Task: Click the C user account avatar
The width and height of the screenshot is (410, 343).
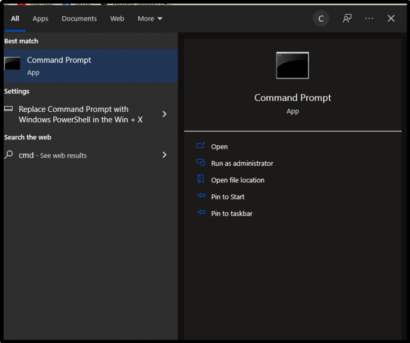Action: [321, 19]
